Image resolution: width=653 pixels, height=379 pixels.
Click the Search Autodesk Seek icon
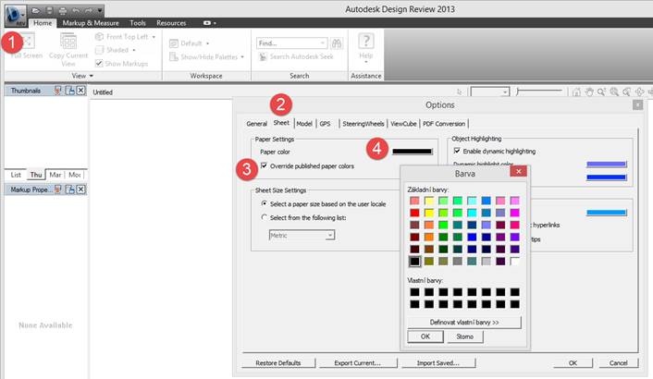click(265, 57)
